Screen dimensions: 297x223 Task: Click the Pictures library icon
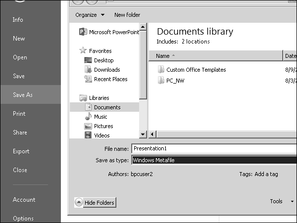pyautogui.click(x=88, y=126)
